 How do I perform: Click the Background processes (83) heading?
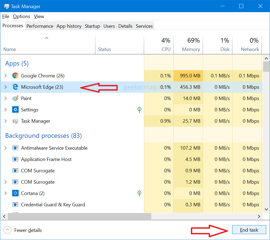click(43, 136)
